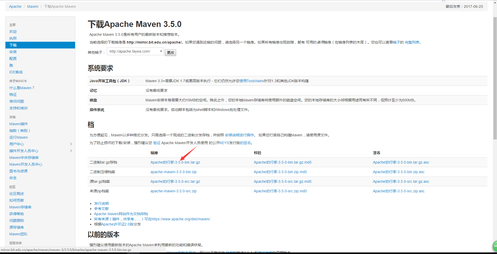Open 用户中心 sidebar link
Image resolution: width=497 pixels, height=254 pixels.
[17, 144]
